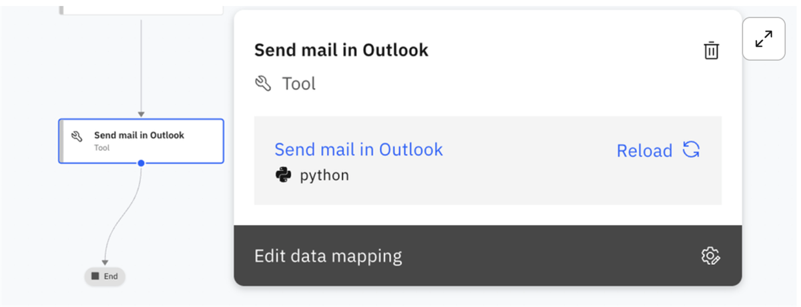Select the End node on the canvas
Image resolution: width=801 pixels, height=307 pixels.
[x=105, y=276]
